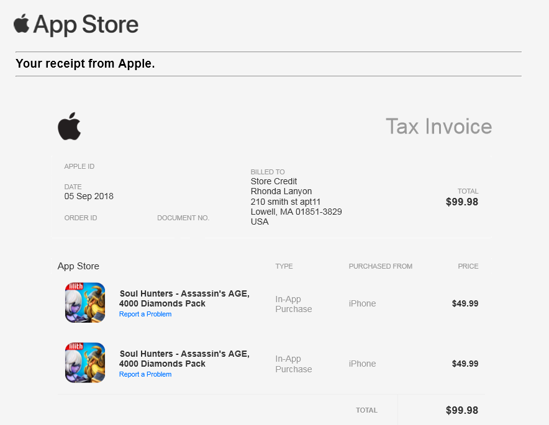This screenshot has height=425, width=549.
Task: Open second Soul Hunters app icon
Action: (x=85, y=363)
